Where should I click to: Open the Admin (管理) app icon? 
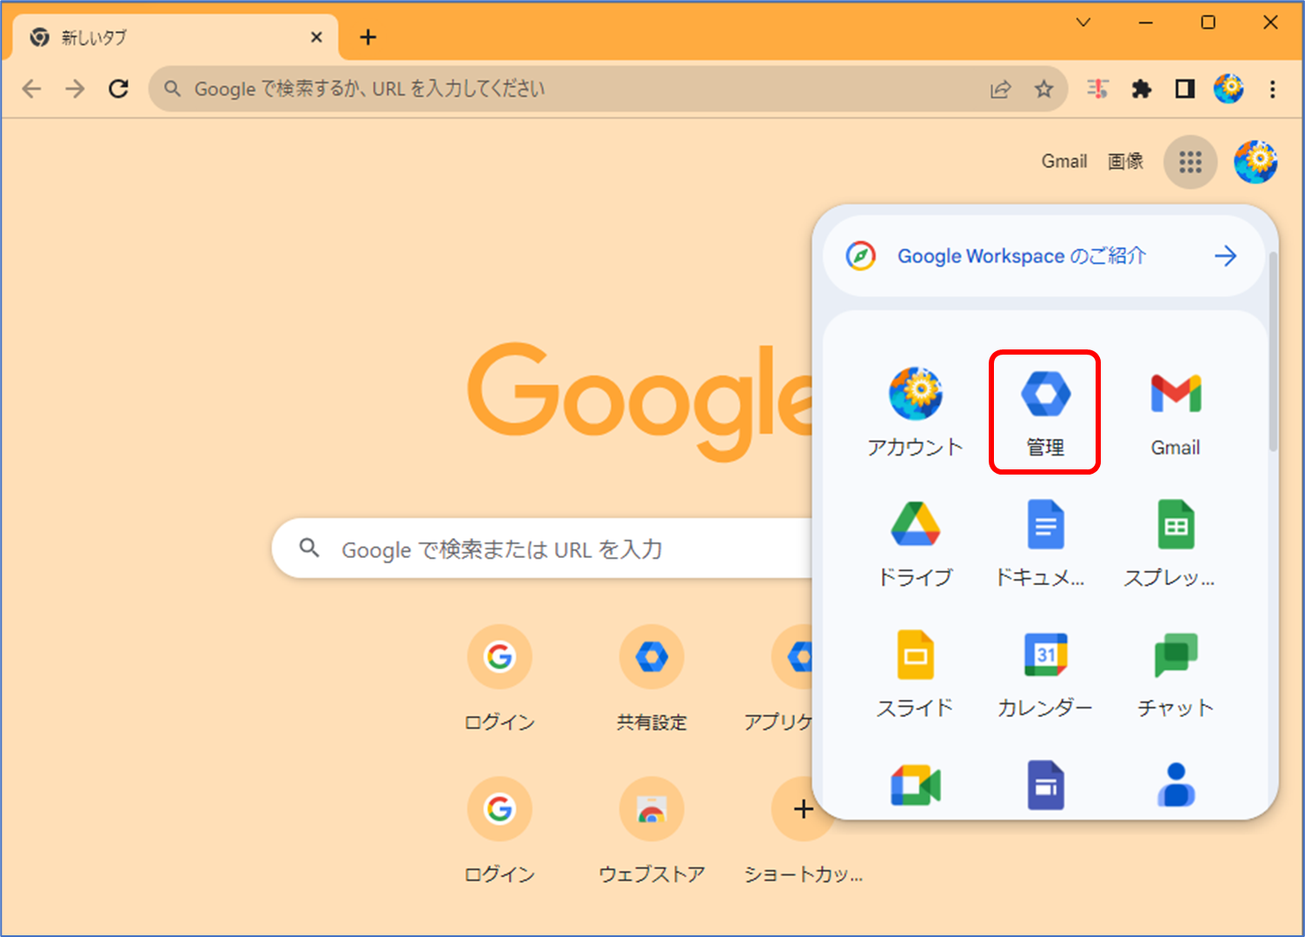tap(1045, 412)
